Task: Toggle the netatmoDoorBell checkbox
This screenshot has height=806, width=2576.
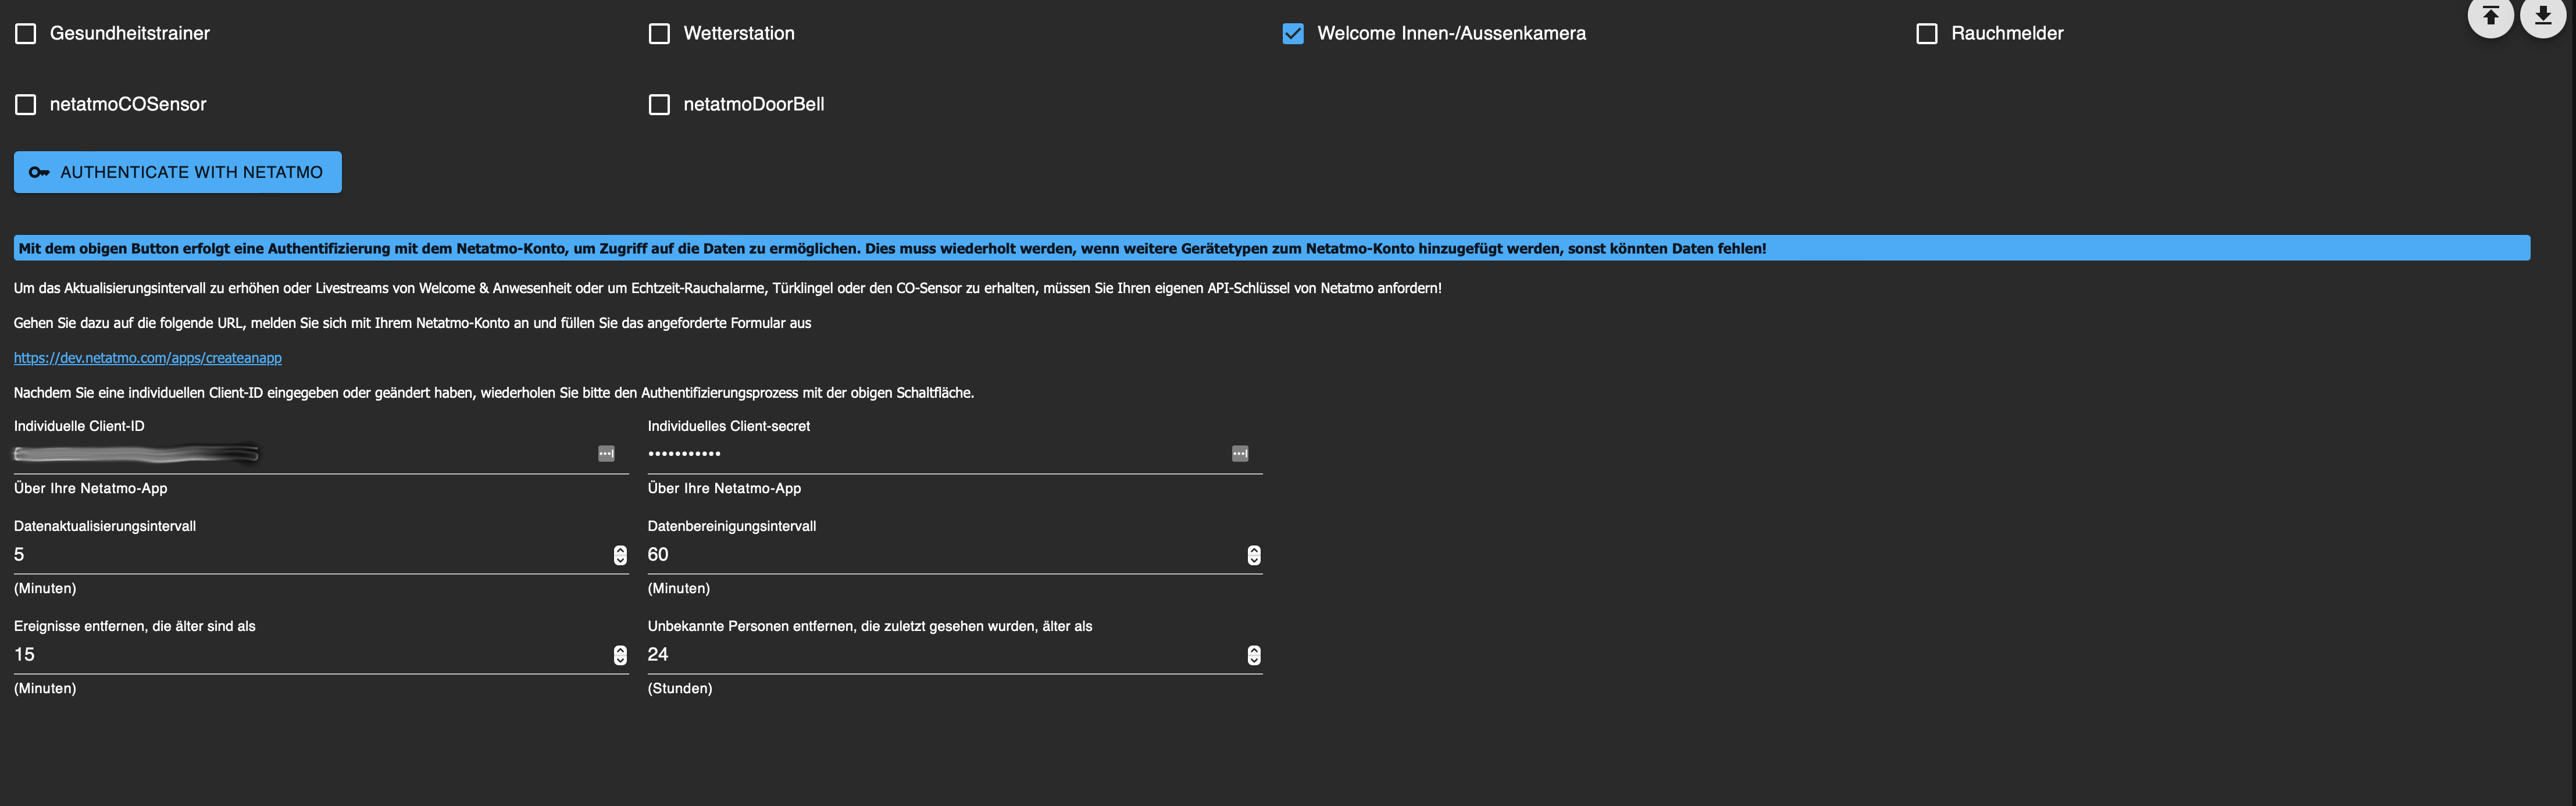Action: (x=659, y=105)
